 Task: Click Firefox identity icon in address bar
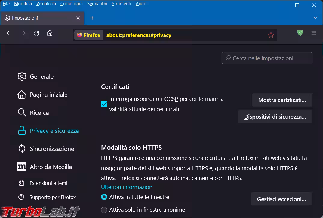[x=89, y=35]
